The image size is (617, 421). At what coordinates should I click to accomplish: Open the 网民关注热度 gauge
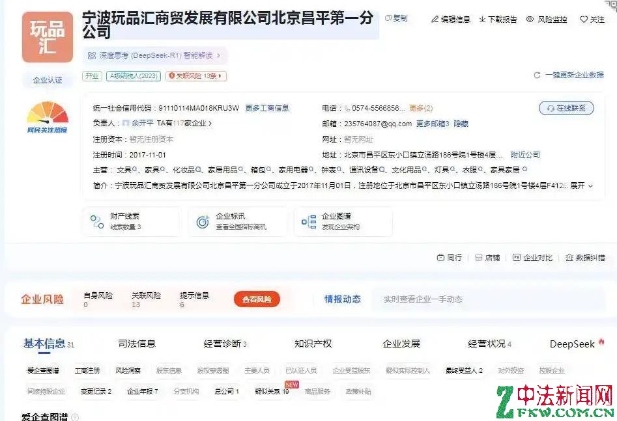[47, 117]
